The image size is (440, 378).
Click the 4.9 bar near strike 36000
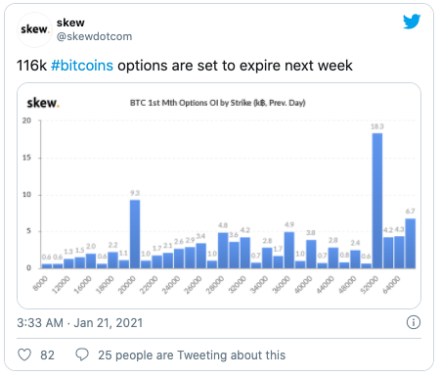(x=289, y=250)
